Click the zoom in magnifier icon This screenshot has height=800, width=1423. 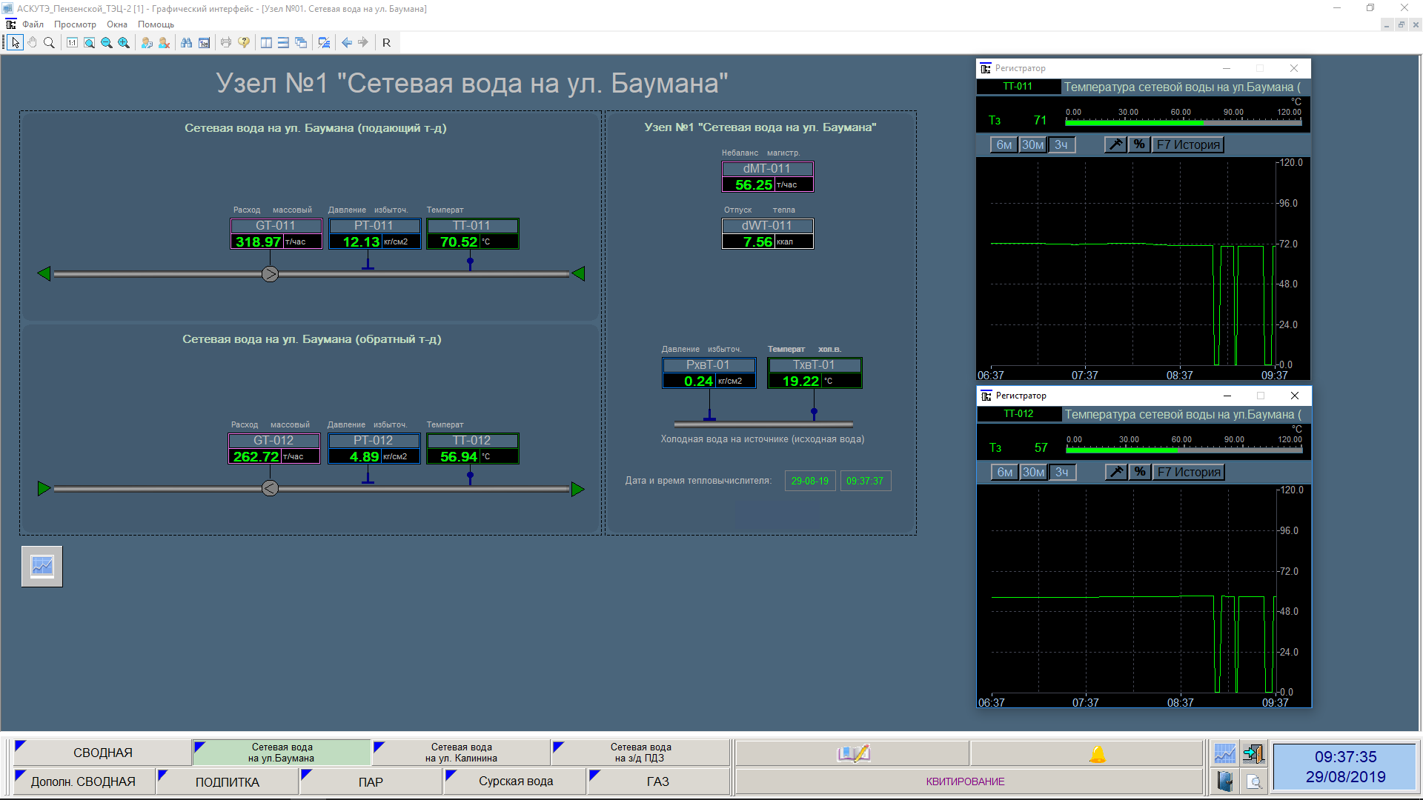click(124, 43)
